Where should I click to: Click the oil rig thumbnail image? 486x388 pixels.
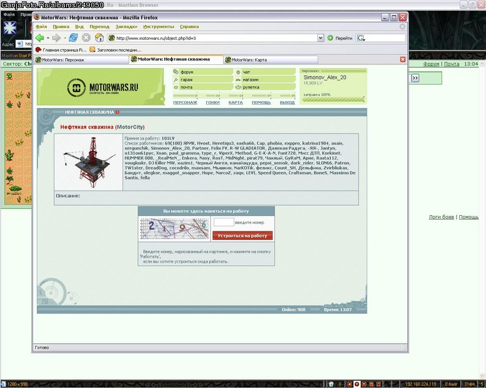tap(89, 162)
